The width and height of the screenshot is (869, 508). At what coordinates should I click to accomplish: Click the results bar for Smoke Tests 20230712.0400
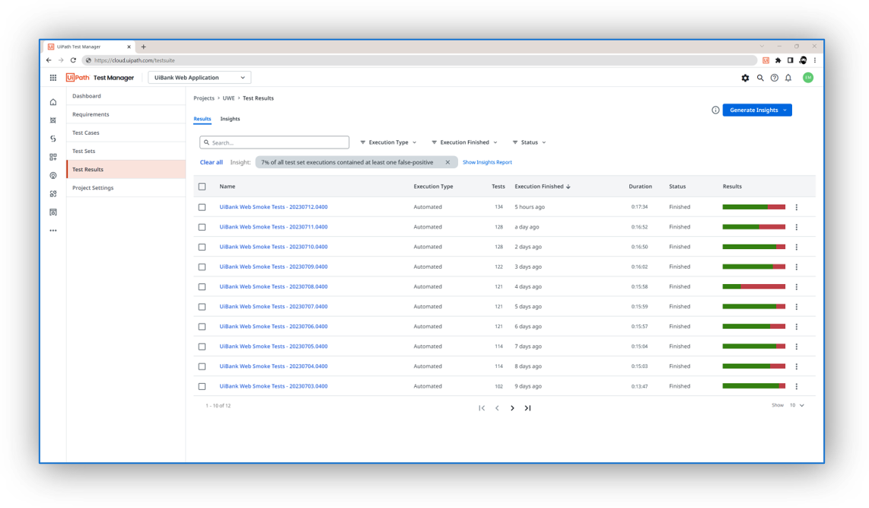(754, 207)
